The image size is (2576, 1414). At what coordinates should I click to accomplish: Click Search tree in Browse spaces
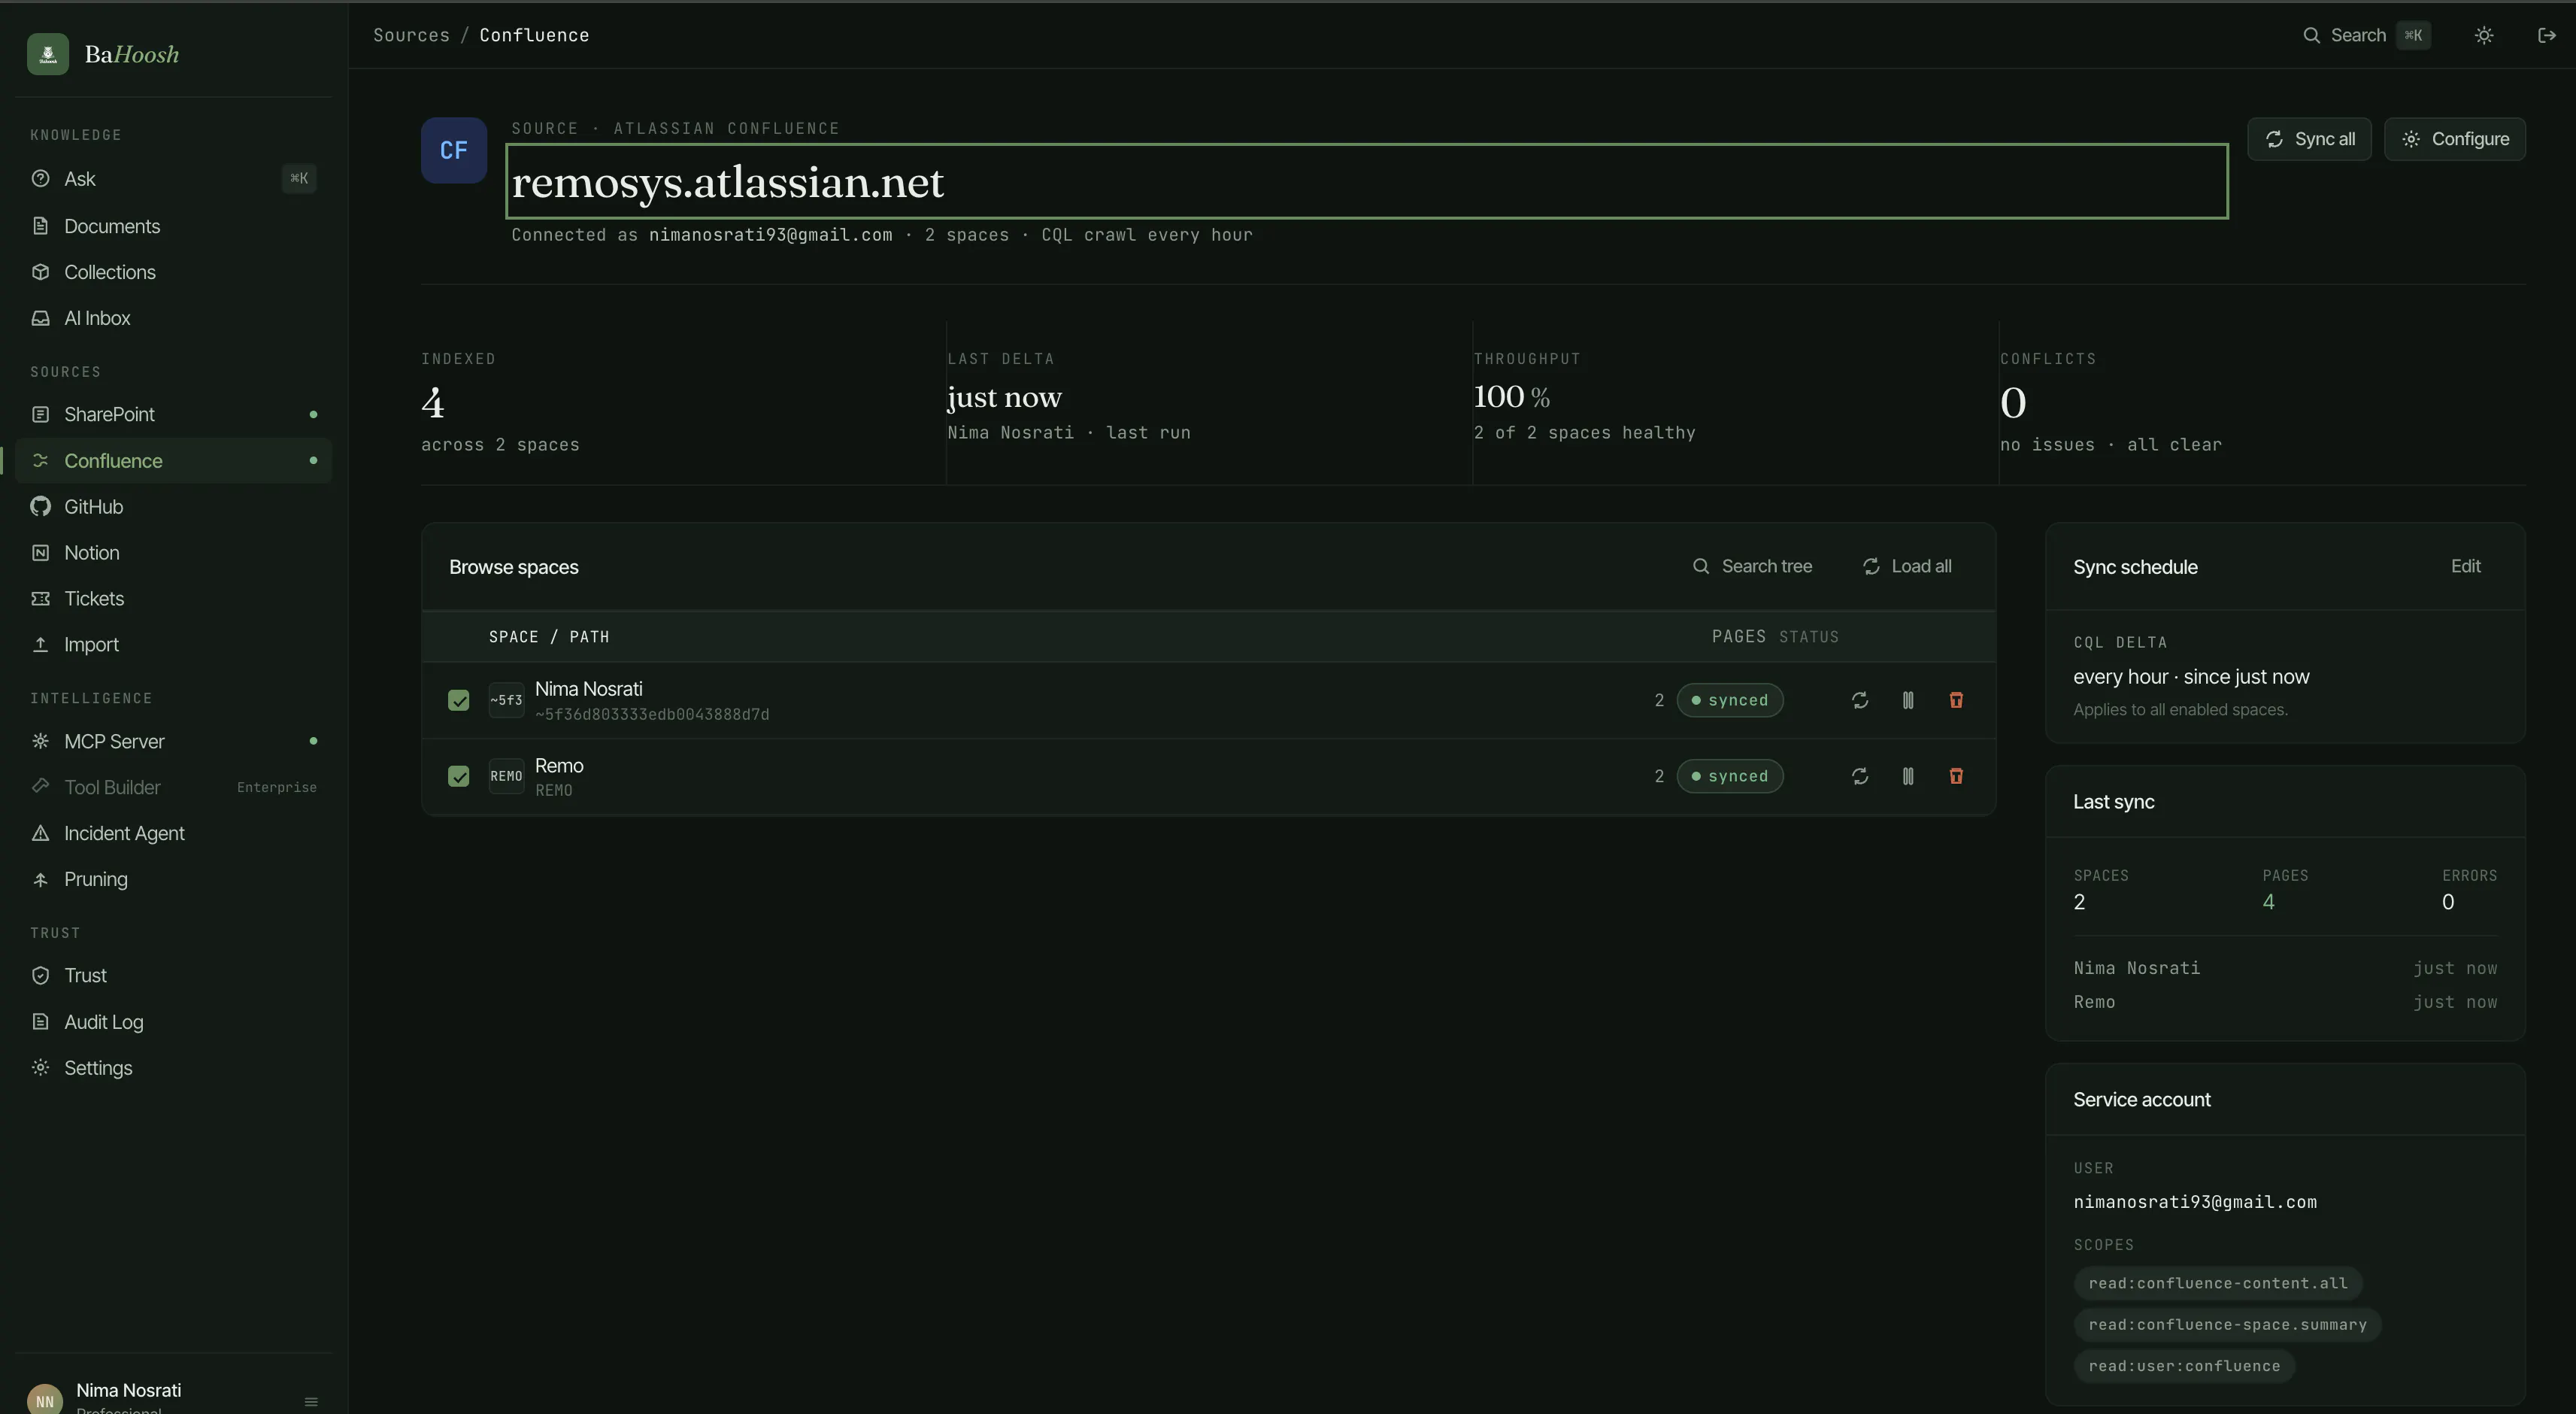pos(1752,566)
